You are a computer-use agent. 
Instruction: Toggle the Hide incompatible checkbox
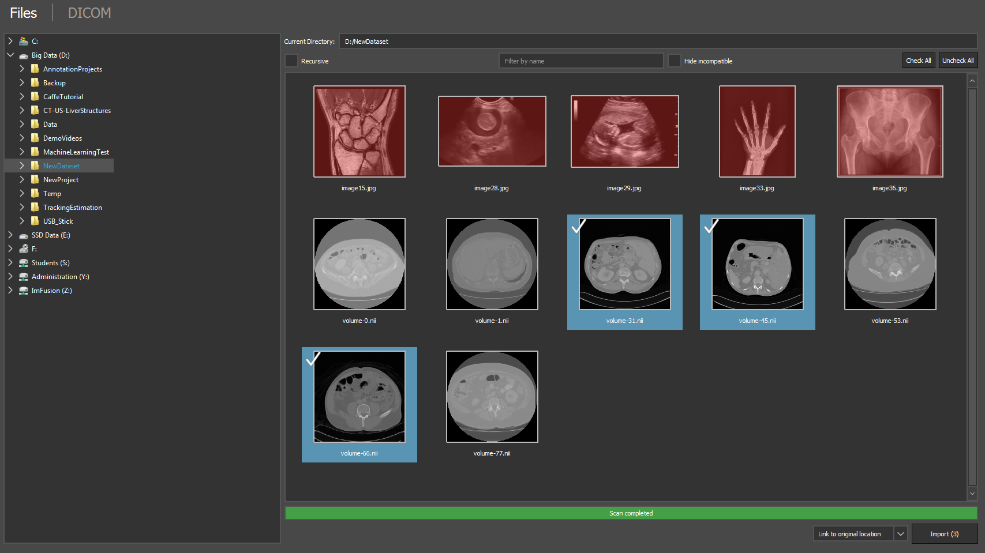pyautogui.click(x=675, y=61)
